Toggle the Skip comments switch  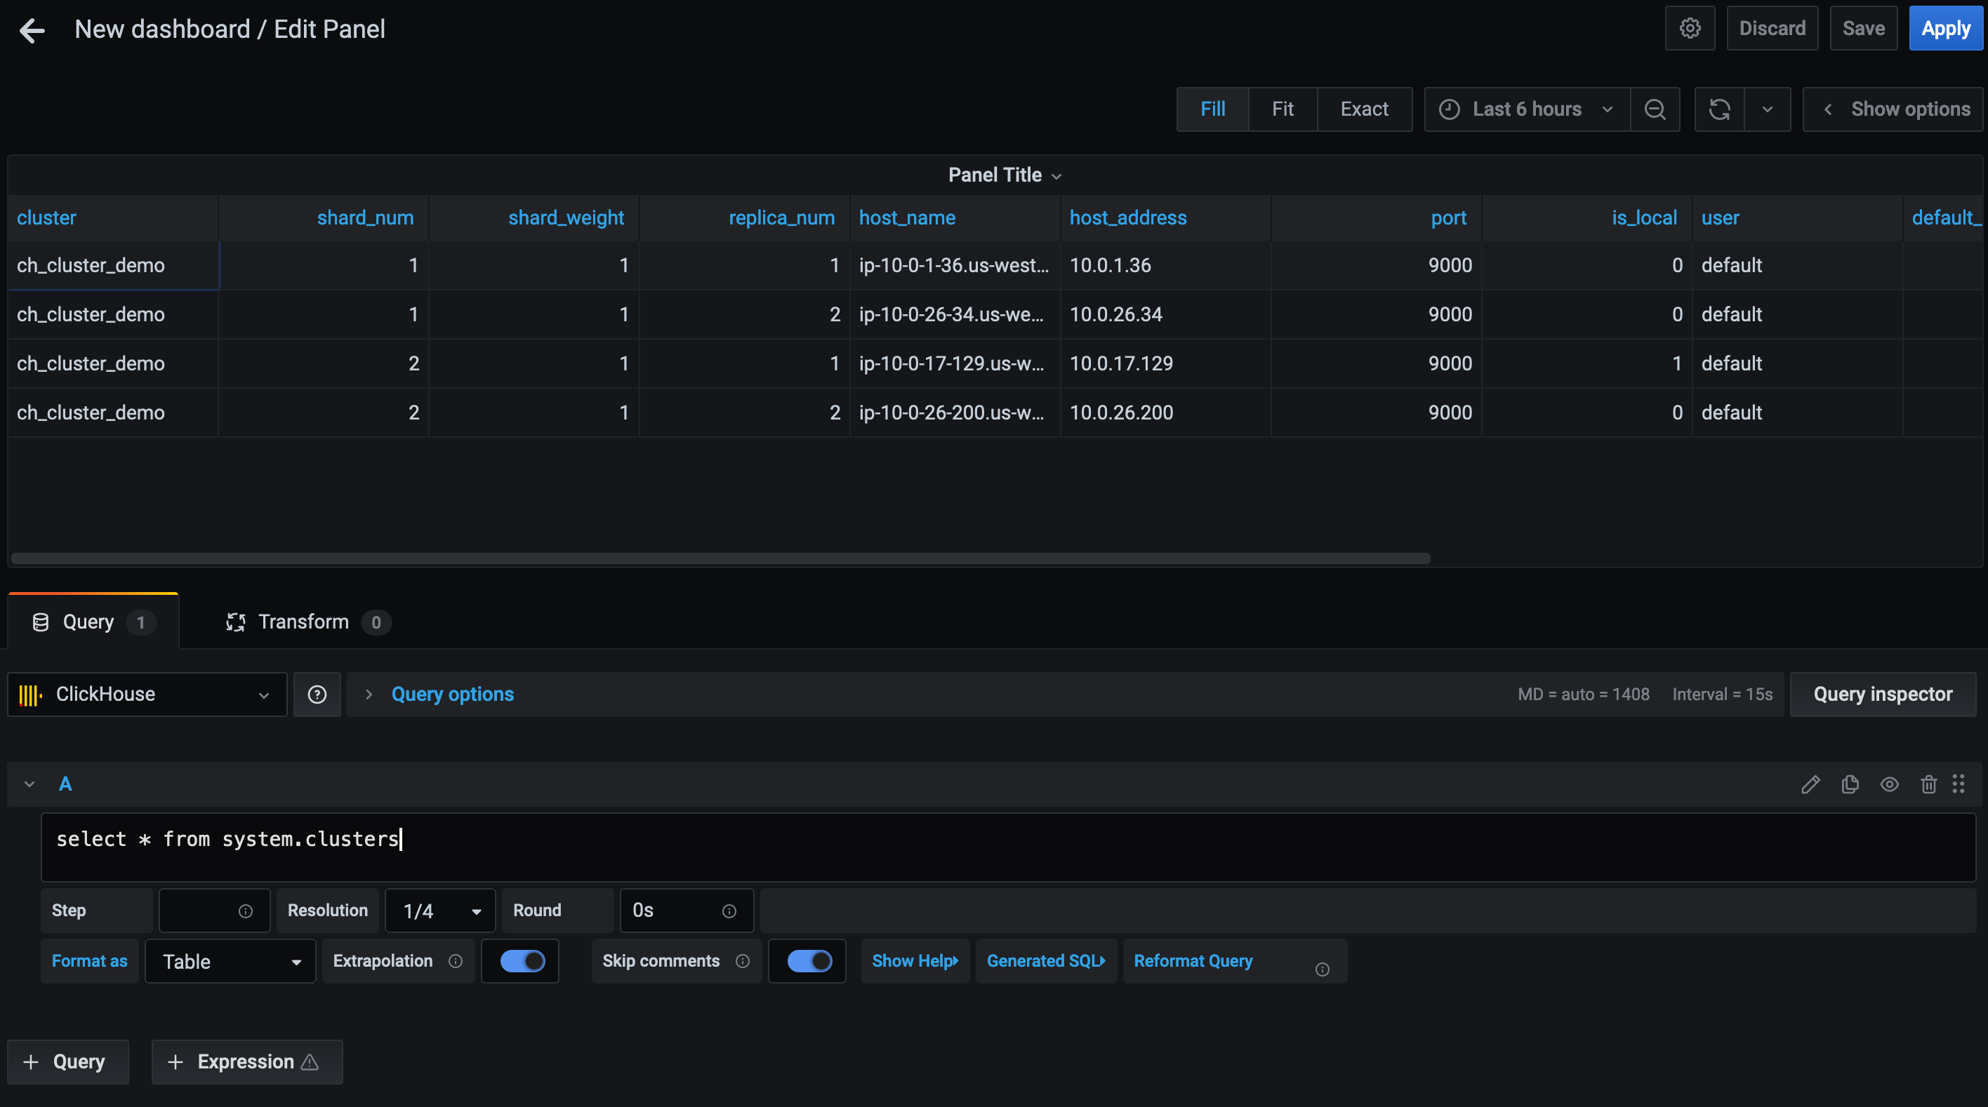[808, 960]
